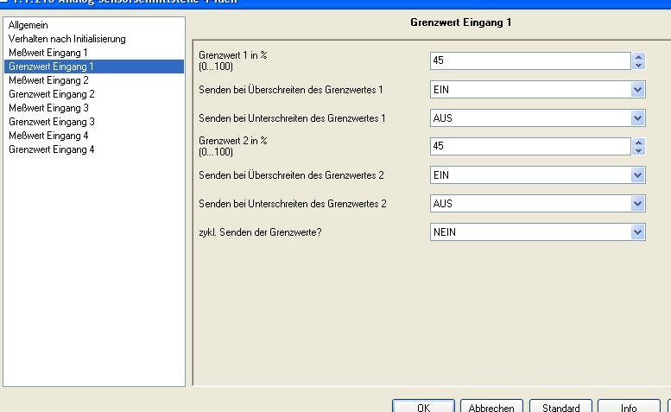The image size is (671, 412).
Task: Click the Grenzwert 1 in % input field
Action: [x=530, y=60]
